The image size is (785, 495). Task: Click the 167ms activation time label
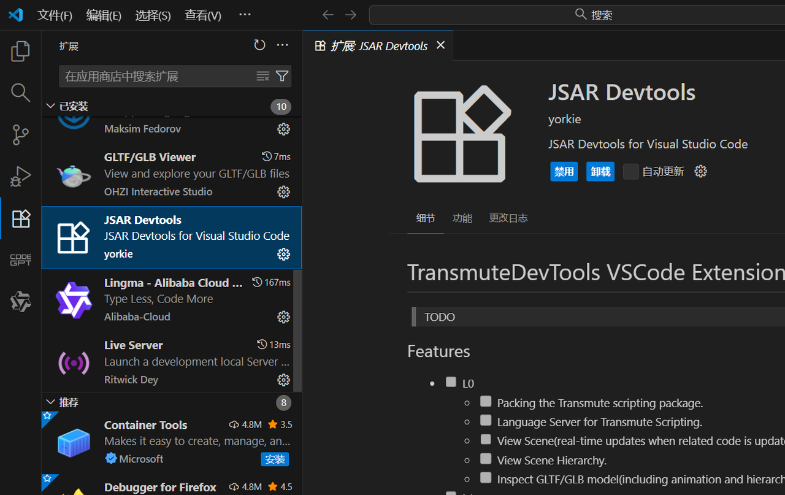pyautogui.click(x=273, y=283)
